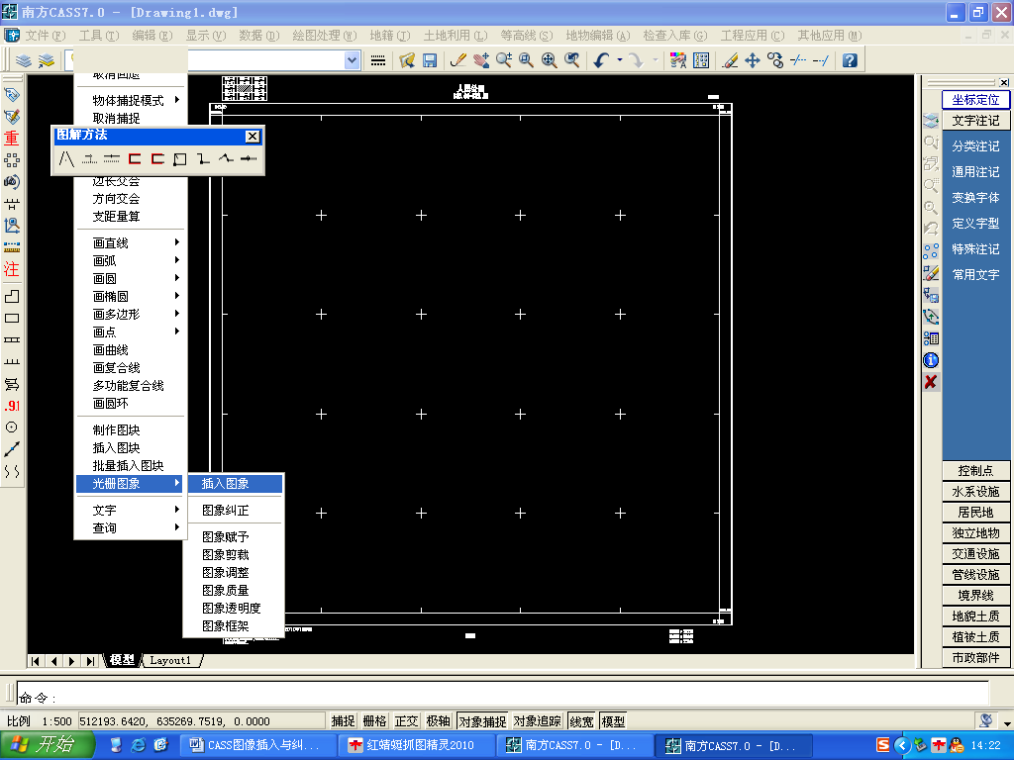Select 插入图象 from the submenu

coord(226,484)
